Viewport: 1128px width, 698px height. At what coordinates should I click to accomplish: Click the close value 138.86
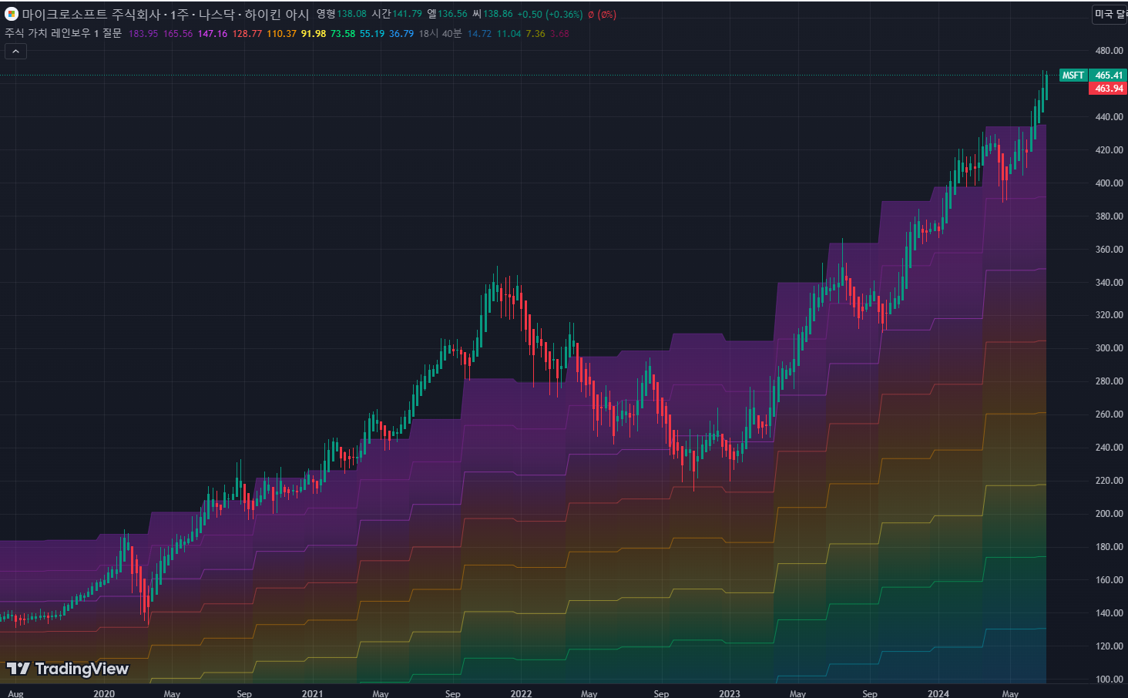coord(498,14)
